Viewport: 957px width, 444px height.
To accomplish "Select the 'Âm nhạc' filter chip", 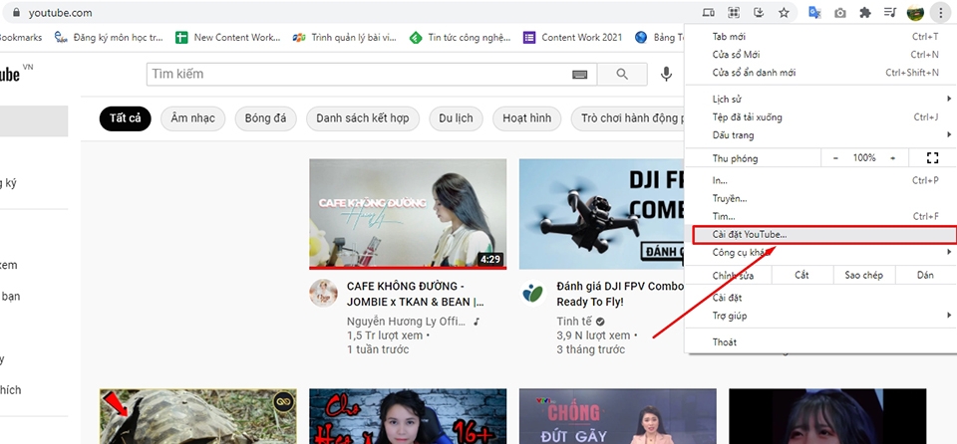I will (192, 118).
